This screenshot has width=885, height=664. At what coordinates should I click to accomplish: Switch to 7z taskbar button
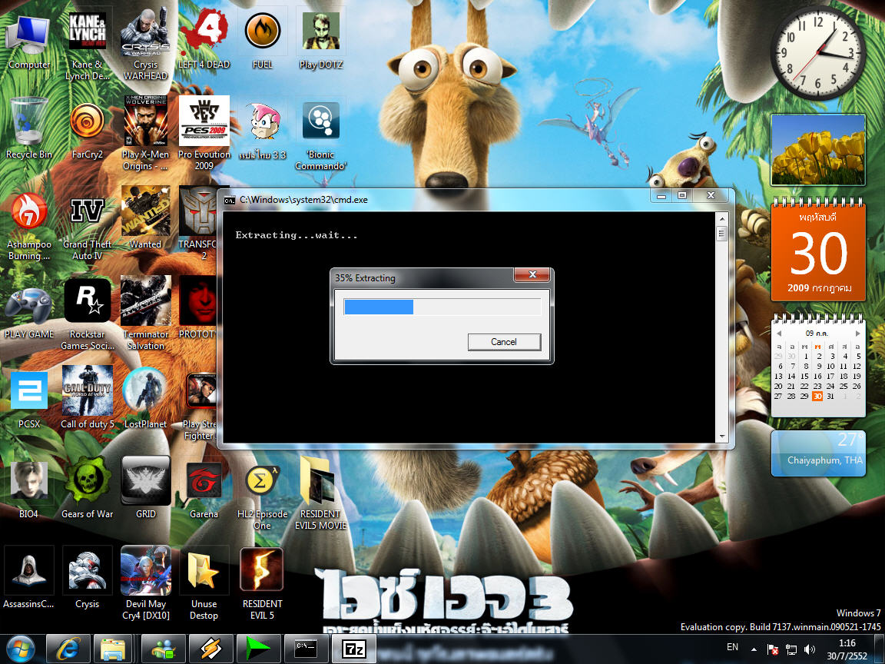click(x=354, y=649)
